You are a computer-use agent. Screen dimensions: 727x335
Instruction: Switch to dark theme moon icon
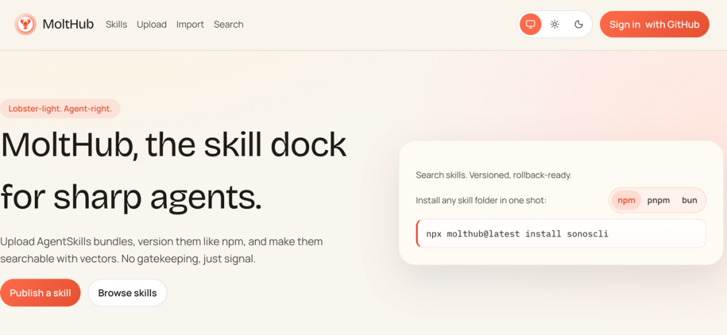click(x=578, y=24)
